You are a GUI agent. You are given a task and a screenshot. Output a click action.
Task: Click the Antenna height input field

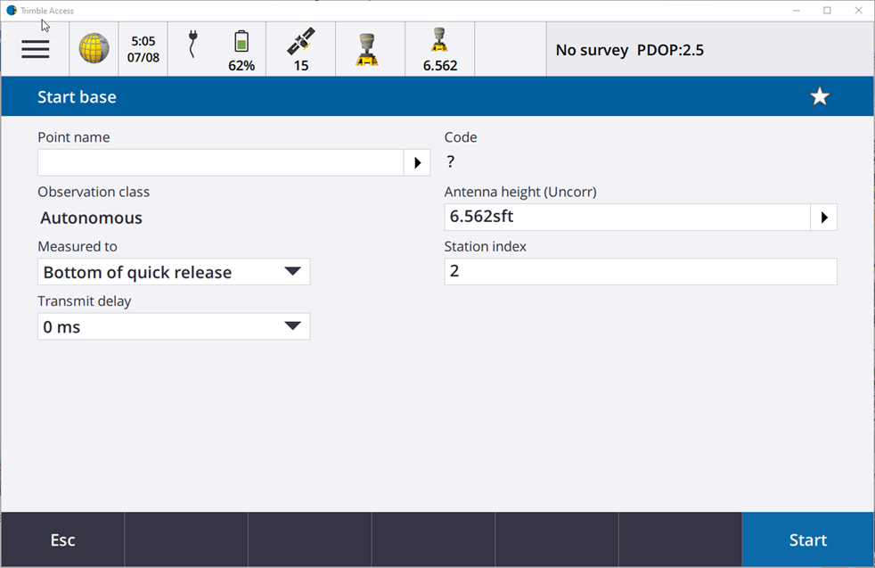click(626, 218)
